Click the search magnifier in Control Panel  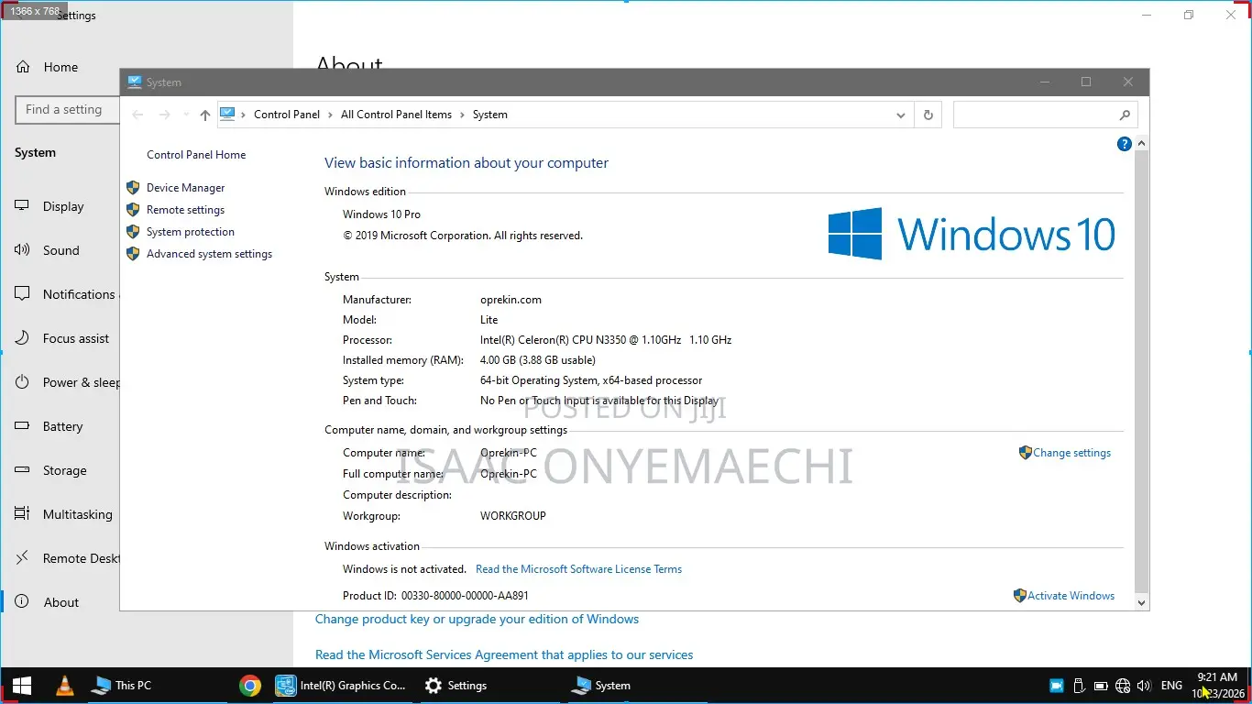(1125, 115)
